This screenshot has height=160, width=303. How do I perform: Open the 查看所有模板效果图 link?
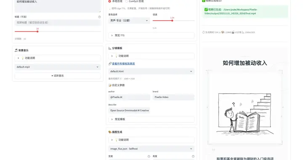[123, 64]
